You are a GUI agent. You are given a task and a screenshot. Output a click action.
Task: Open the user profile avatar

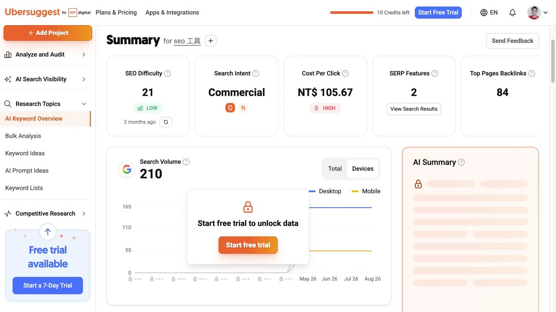point(534,13)
